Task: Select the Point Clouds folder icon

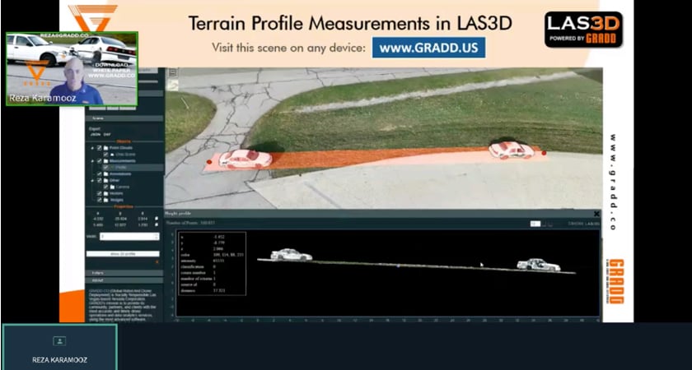Action: pos(106,148)
